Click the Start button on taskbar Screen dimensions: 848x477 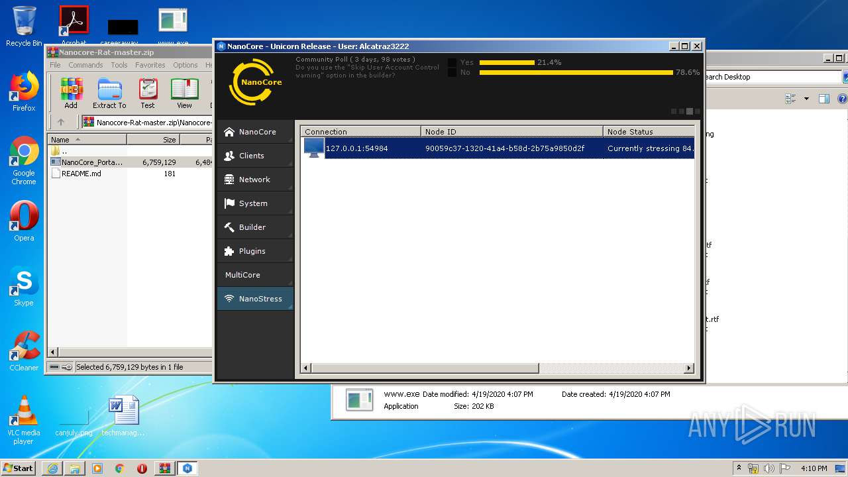pos(18,468)
